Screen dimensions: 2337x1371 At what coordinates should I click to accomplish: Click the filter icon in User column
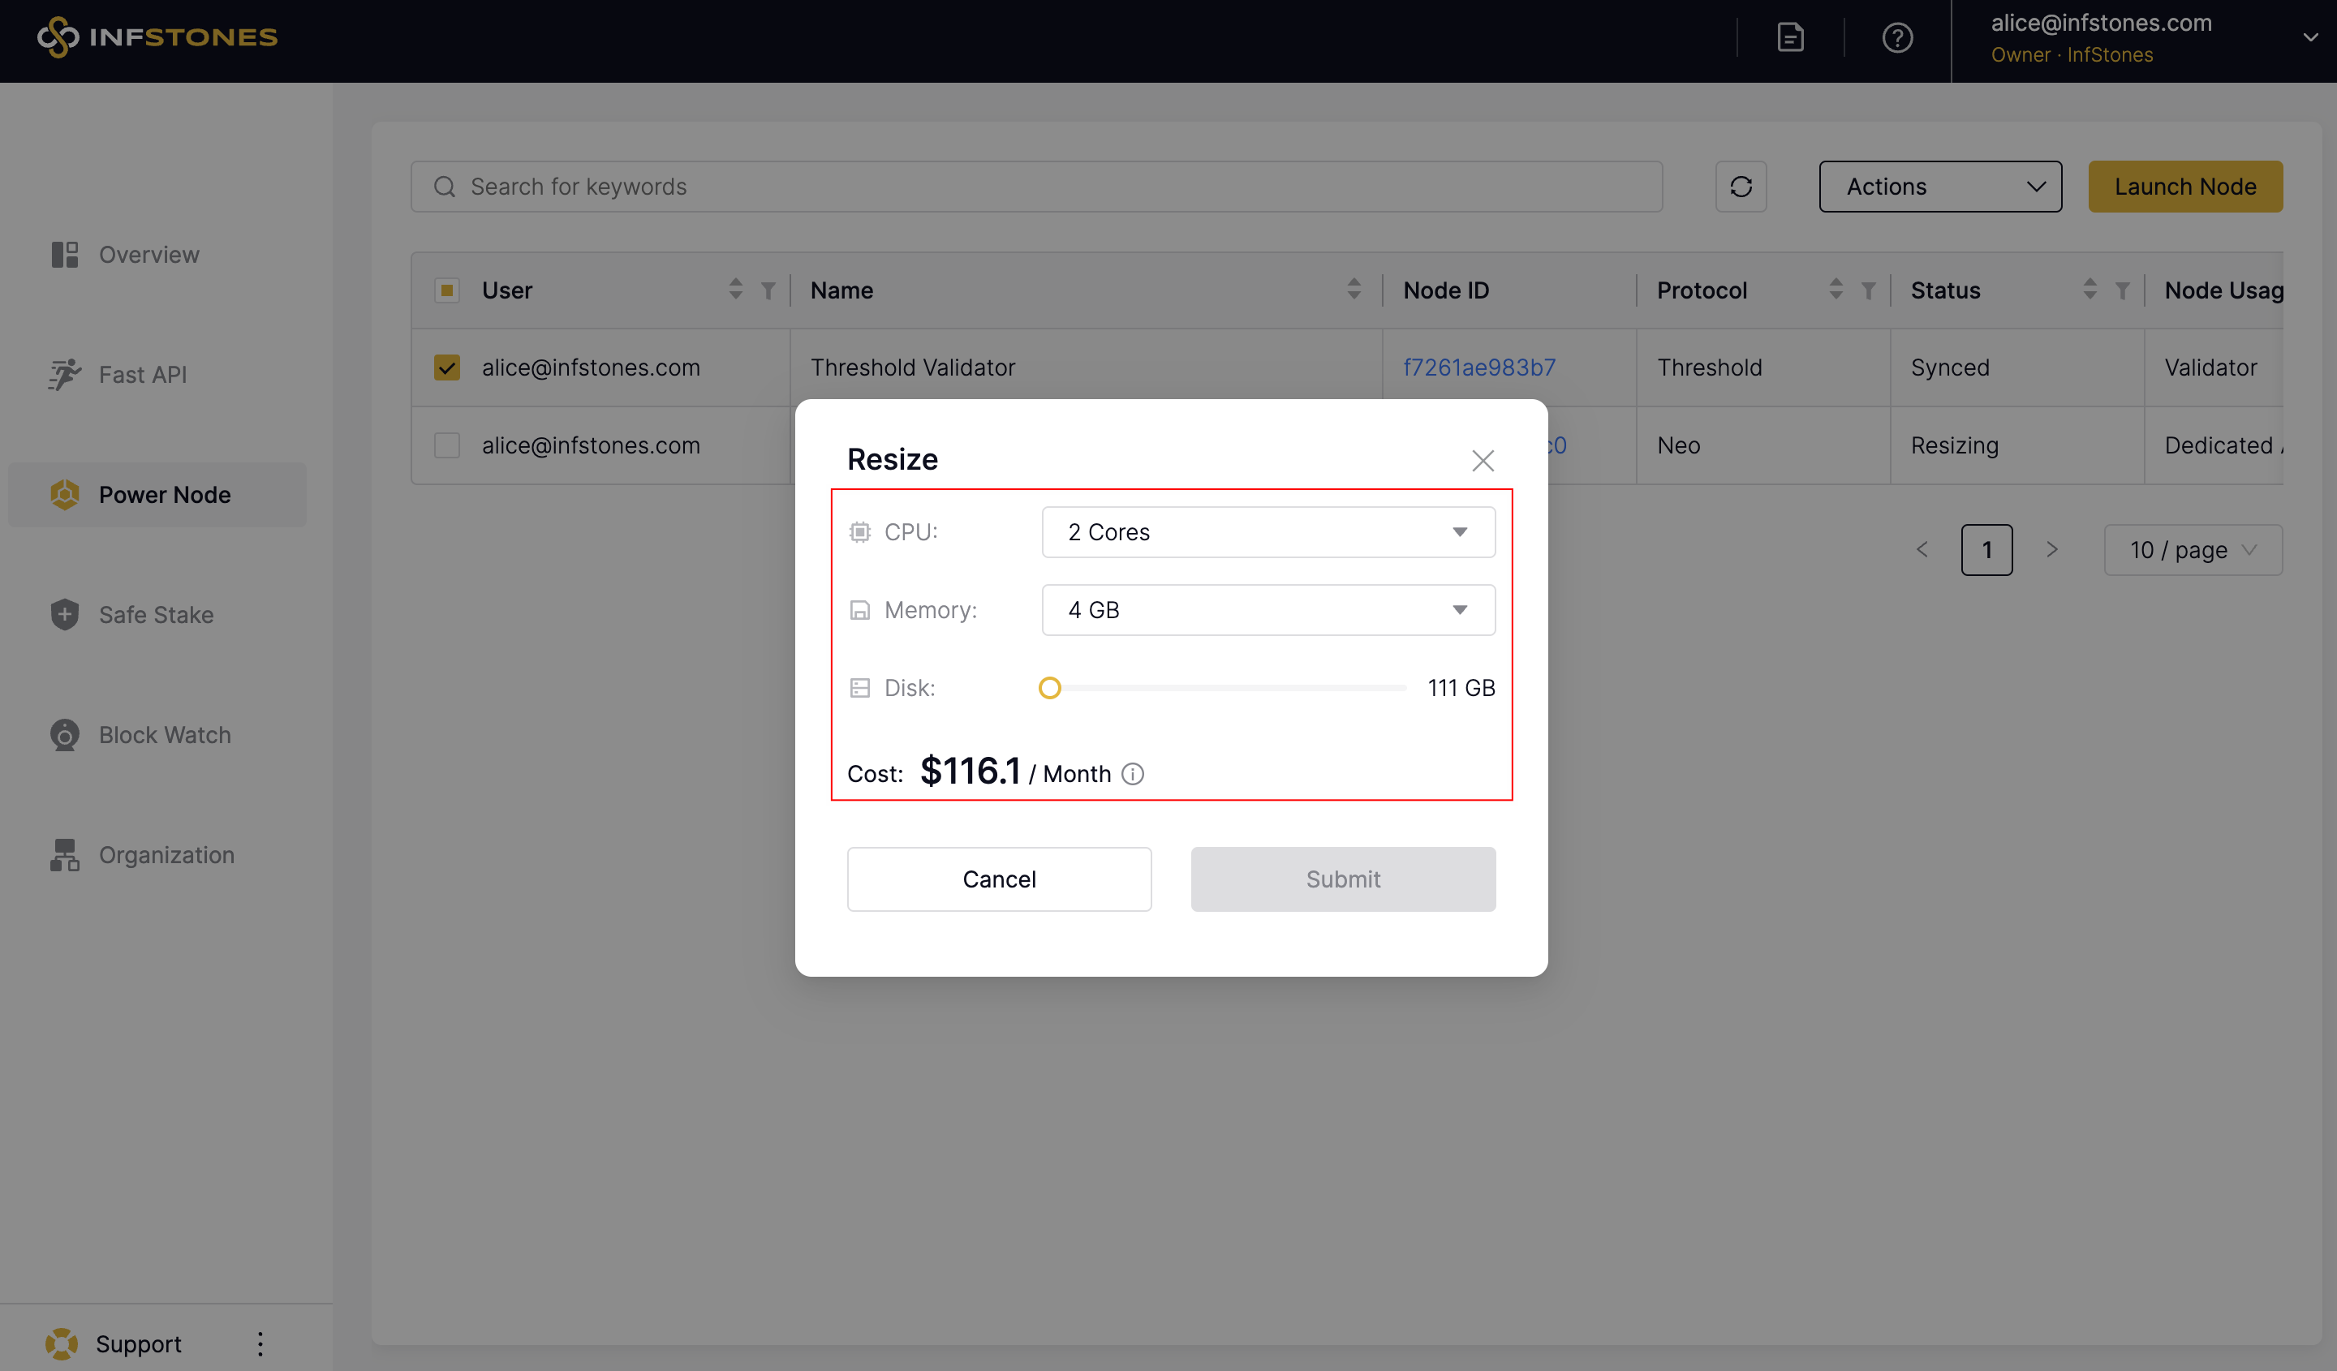(x=768, y=290)
